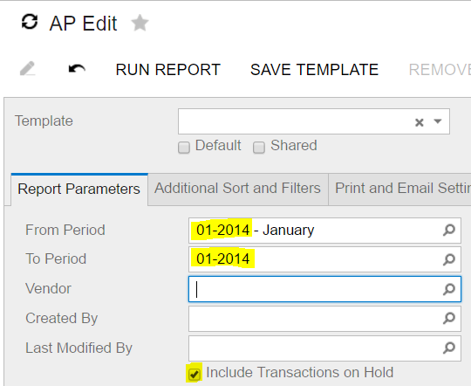Clear the Template field with X icon
The height and width of the screenshot is (386, 471).
(x=419, y=122)
